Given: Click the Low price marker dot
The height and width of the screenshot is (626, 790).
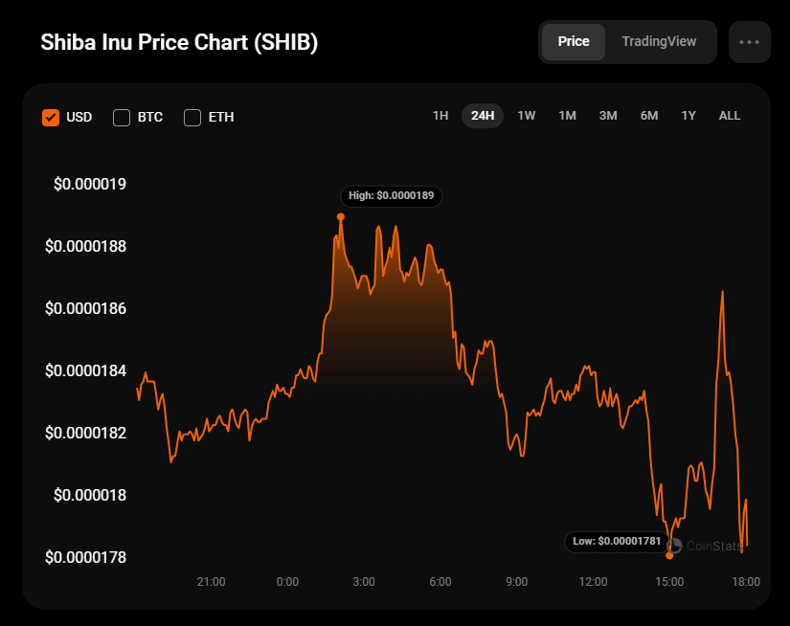Looking at the screenshot, I should 669,555.
